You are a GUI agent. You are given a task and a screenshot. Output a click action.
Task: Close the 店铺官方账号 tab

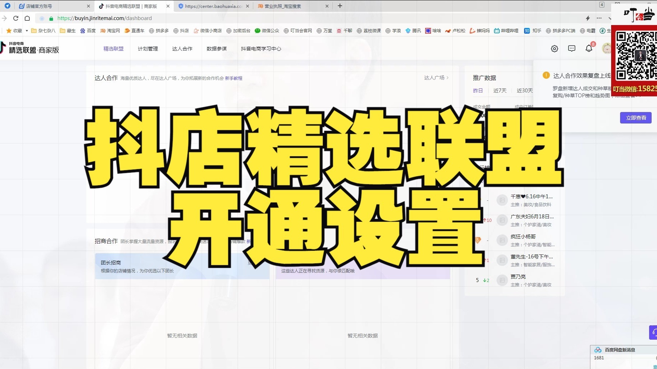[88, 6]
